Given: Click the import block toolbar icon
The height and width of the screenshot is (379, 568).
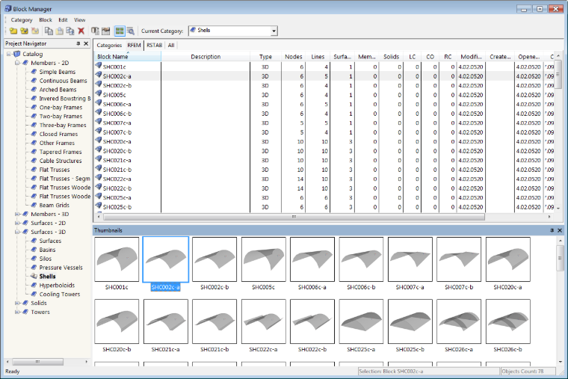Looking at the screenshot, I should click(106, 31).
